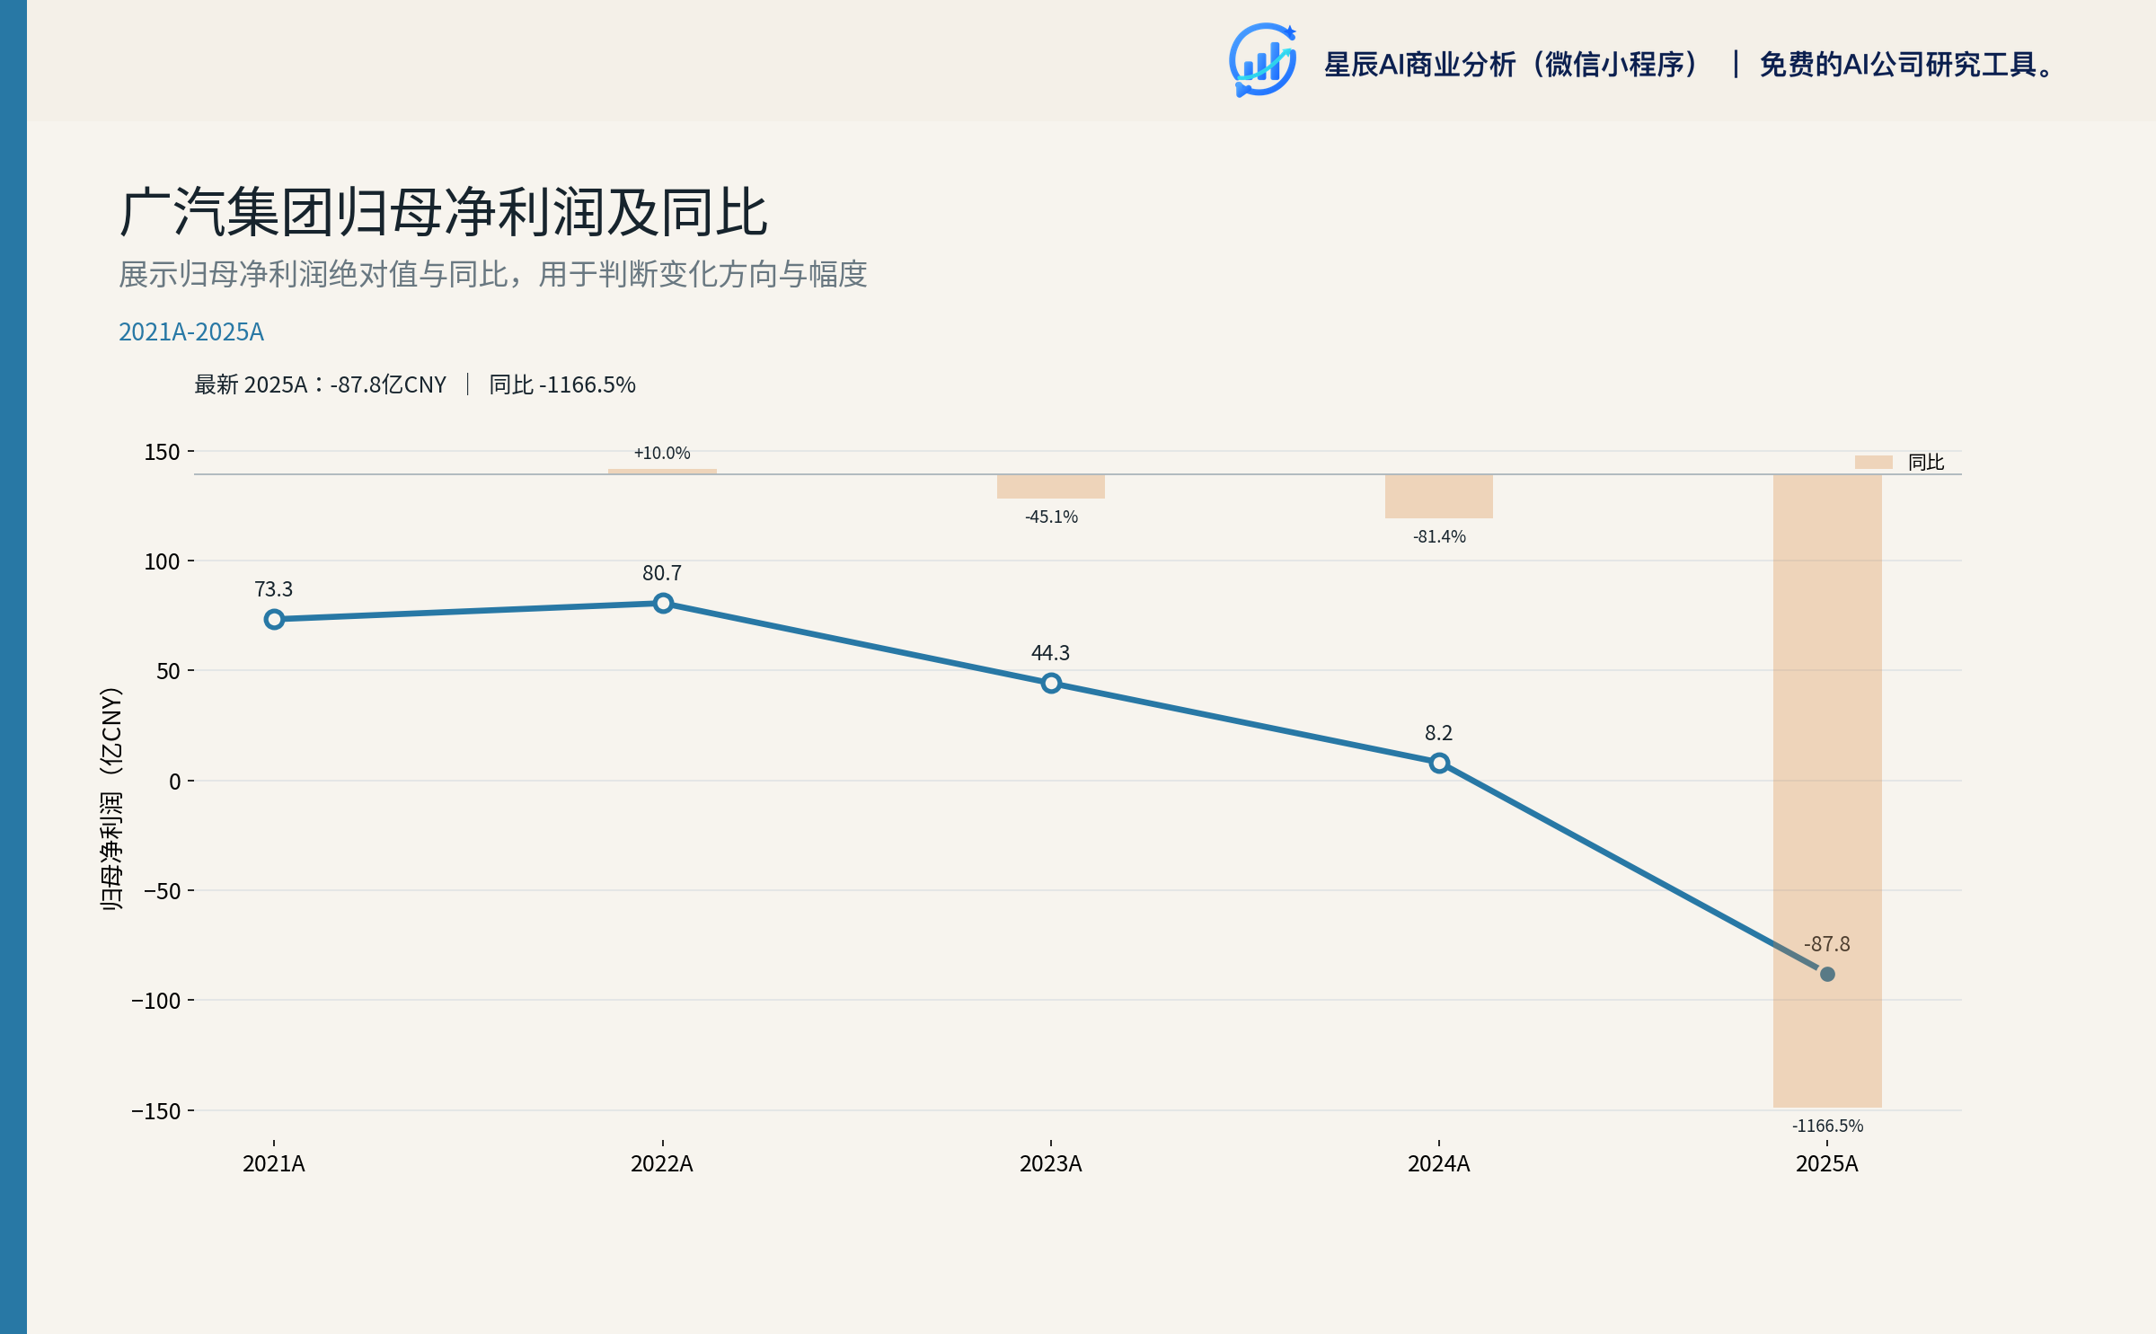
Task: Click the 2021A x-axis label
Action: [274, 1164]
